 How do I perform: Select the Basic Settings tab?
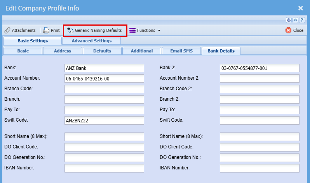pyautogui.click(x=33, y=41)
